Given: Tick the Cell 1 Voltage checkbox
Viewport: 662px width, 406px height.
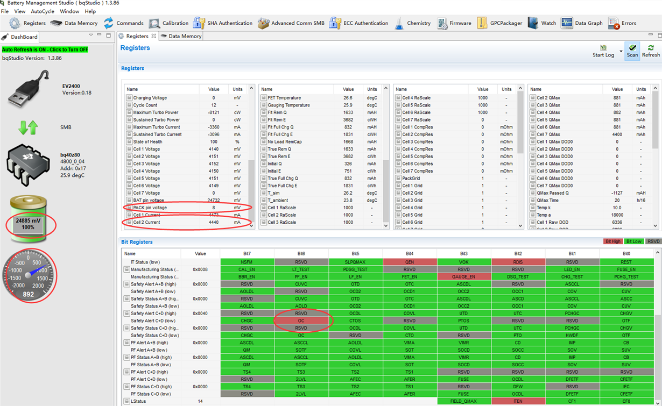Looking at the screenshot, I should pos(129,149).
